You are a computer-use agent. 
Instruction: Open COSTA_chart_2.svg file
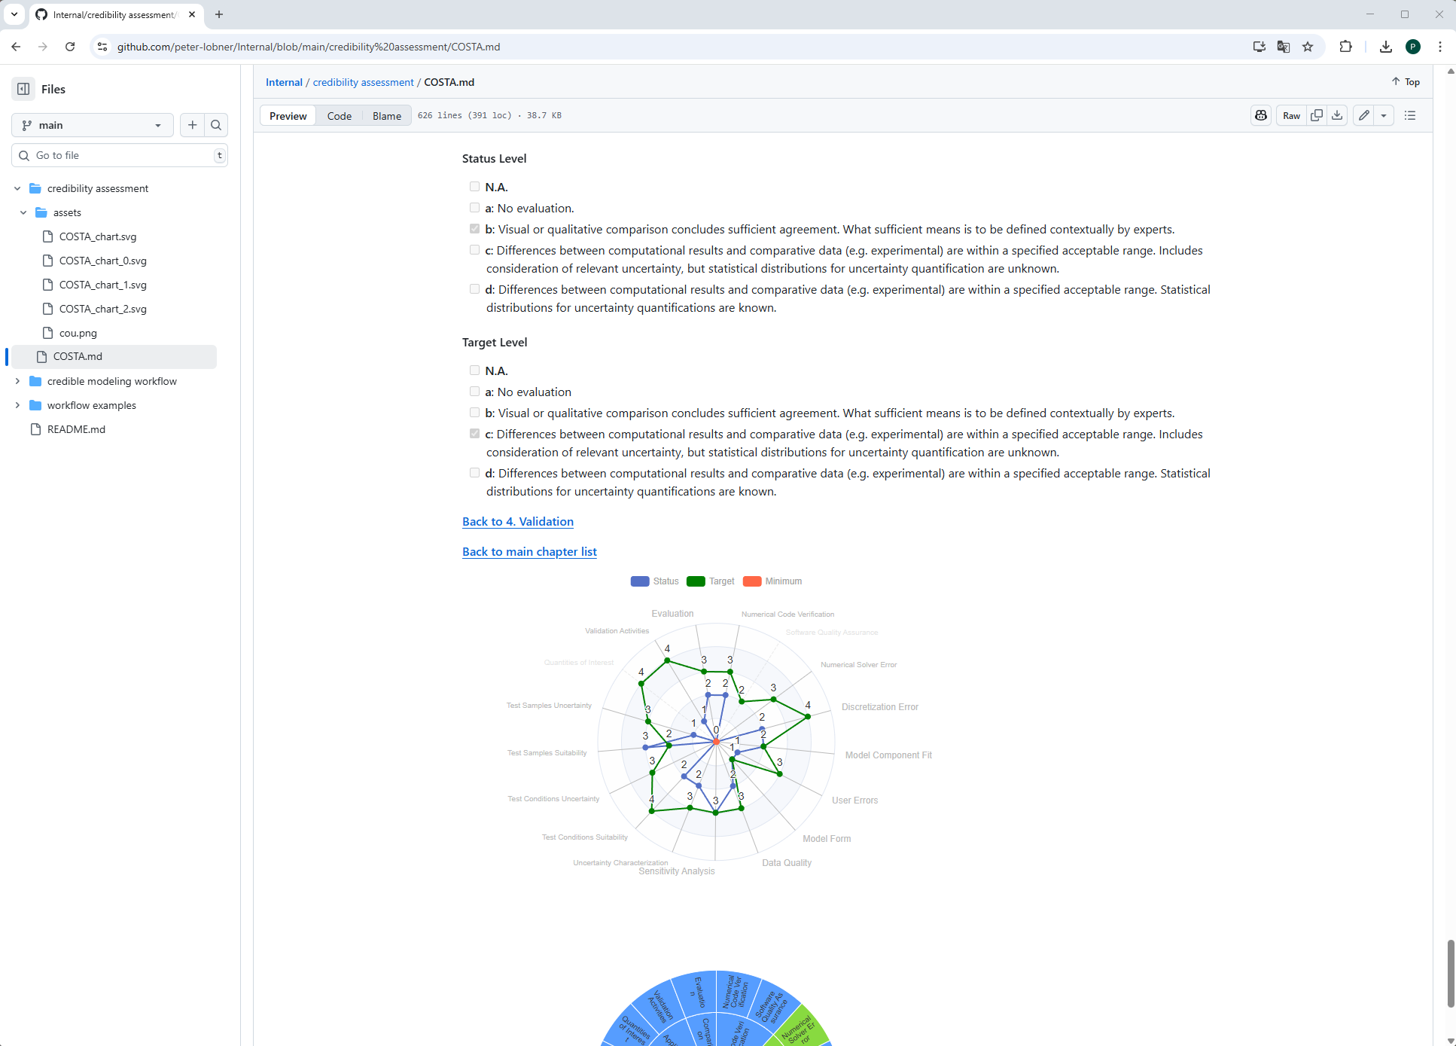coord(103,309)
